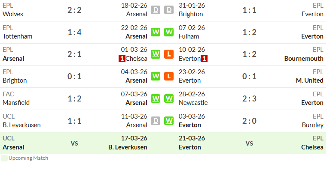Open Chelsea in upcoming Everton match
The width and height of the screenshot is (327, 170).
[312, 147]
